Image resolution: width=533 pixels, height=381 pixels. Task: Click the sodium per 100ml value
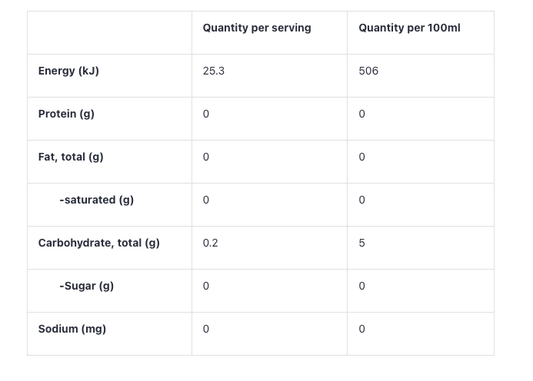coord(362,329)
